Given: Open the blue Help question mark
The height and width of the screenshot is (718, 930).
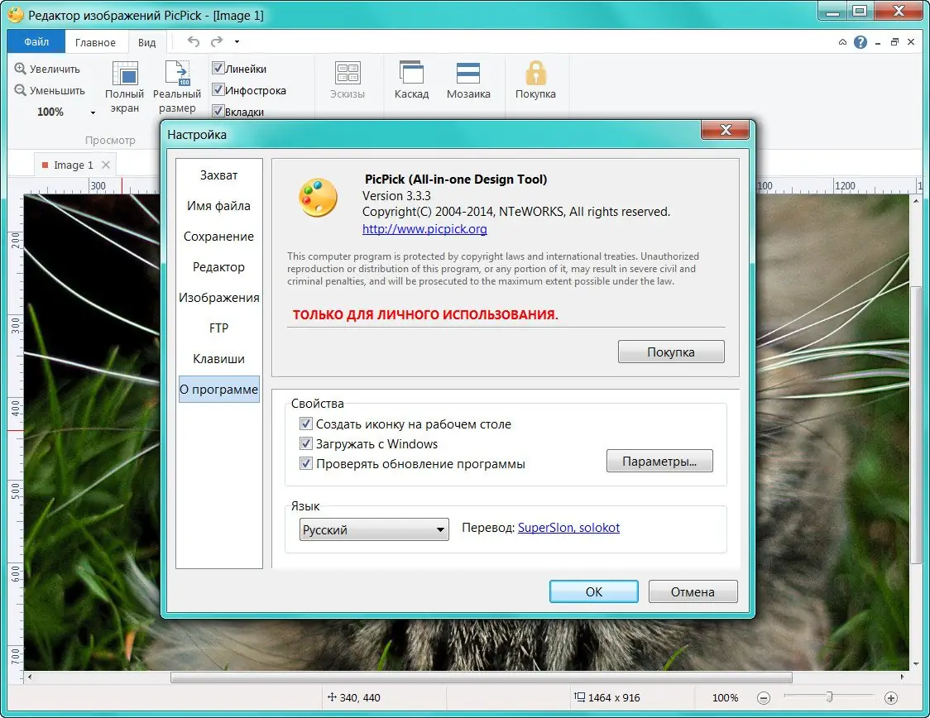Looking at the screenshot, I should [x=860, y=42].
